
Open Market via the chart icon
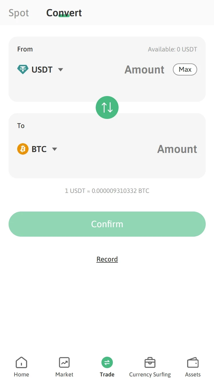(64, 362)
